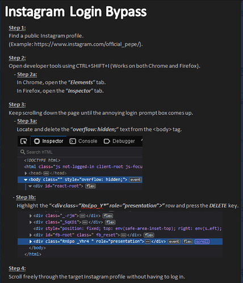Viewport: 243px width, 283px height.
Task: Collapse the react-root div
Action: pos(30,186)
